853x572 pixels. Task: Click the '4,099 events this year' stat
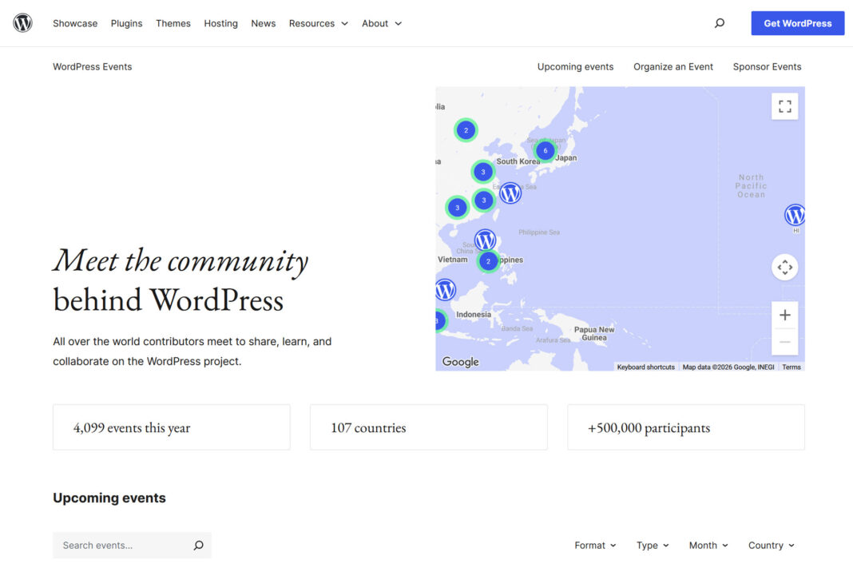click(172, 427)
